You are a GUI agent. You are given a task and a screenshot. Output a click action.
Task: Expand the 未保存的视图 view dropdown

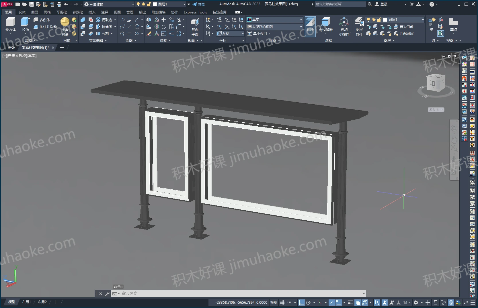[274, 27]
